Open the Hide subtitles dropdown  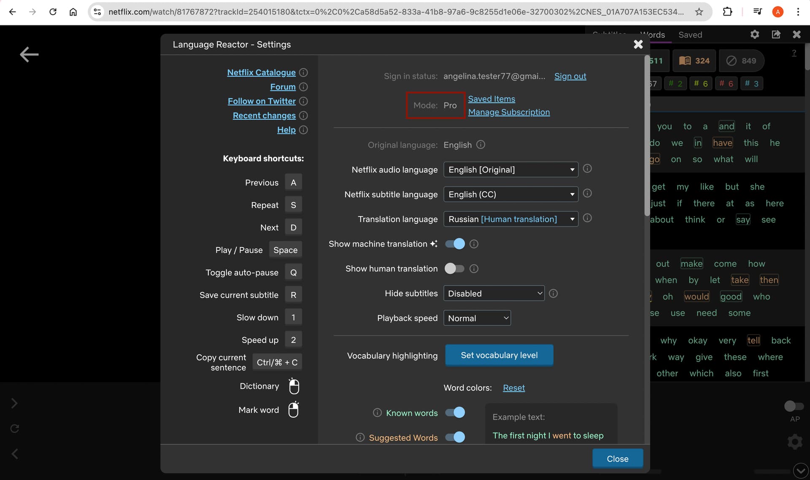pyautogui.click(x=494, y=294)
